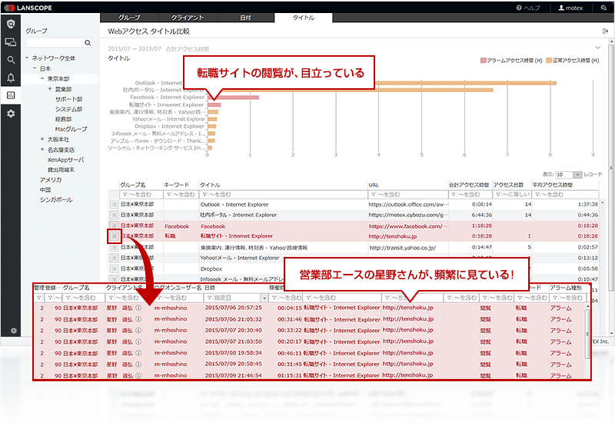Open the shield security icon in sidebar
The image size is (615, 425).
pyautogui.click(x=11, y=25)
